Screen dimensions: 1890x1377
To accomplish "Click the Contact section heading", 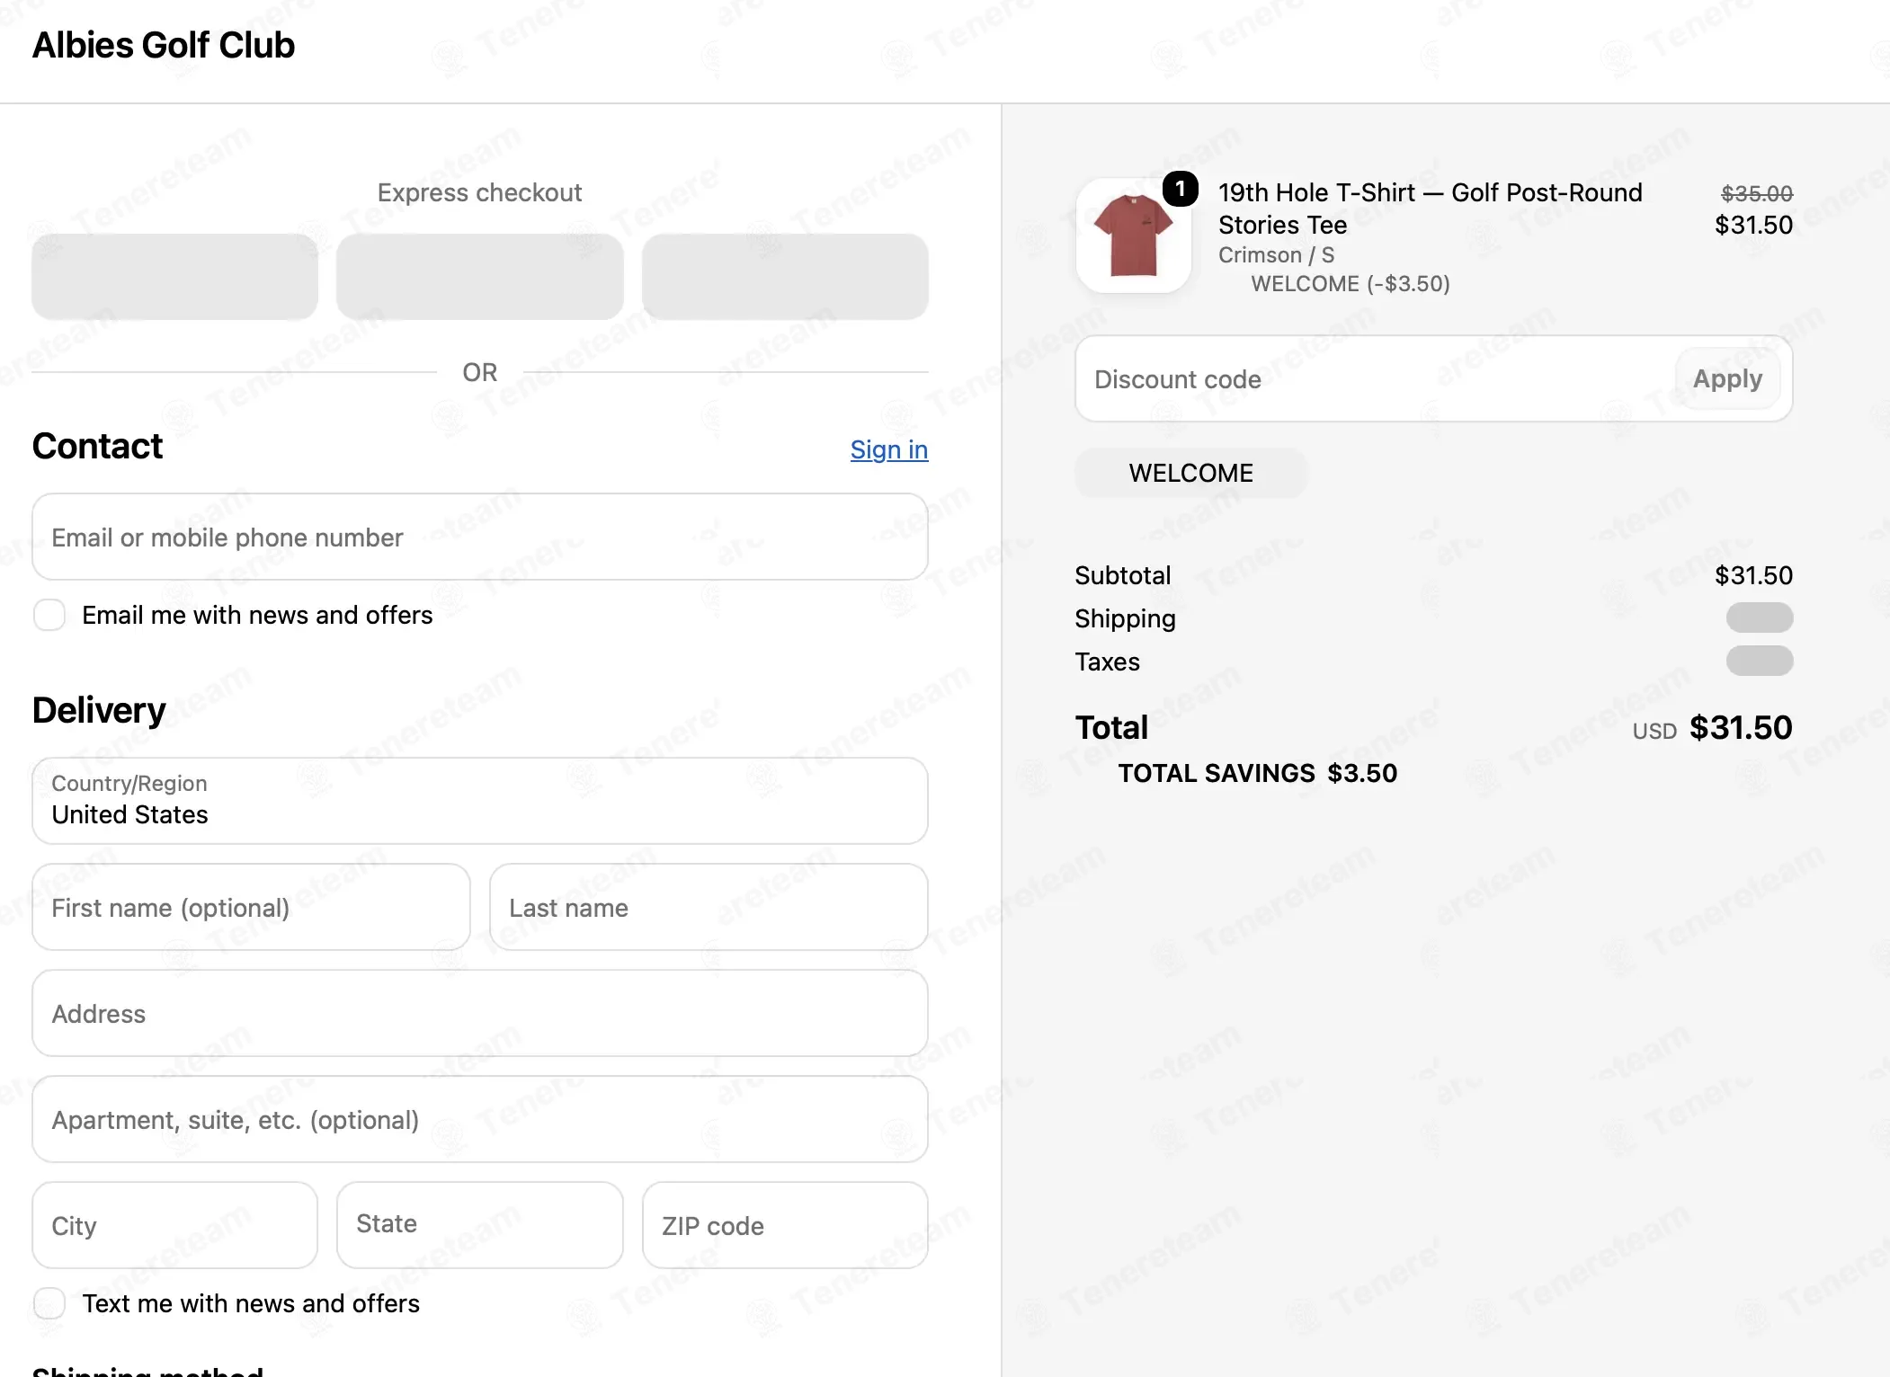I will pos(97,446).
